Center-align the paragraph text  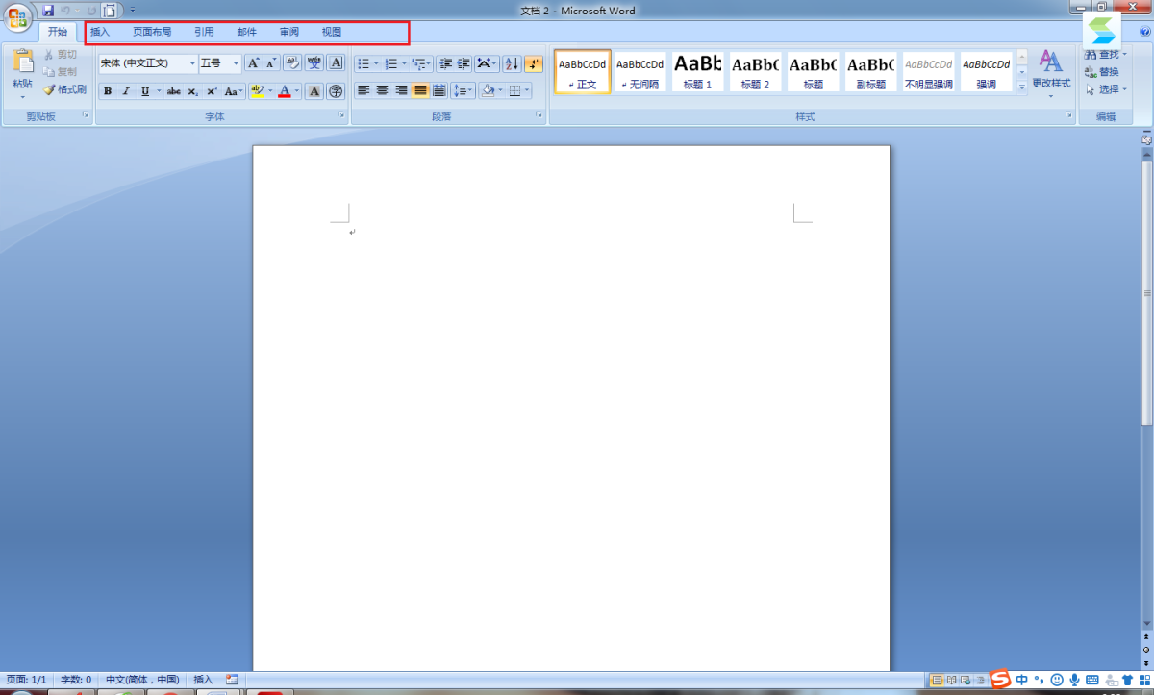click(x=383, y=90)
